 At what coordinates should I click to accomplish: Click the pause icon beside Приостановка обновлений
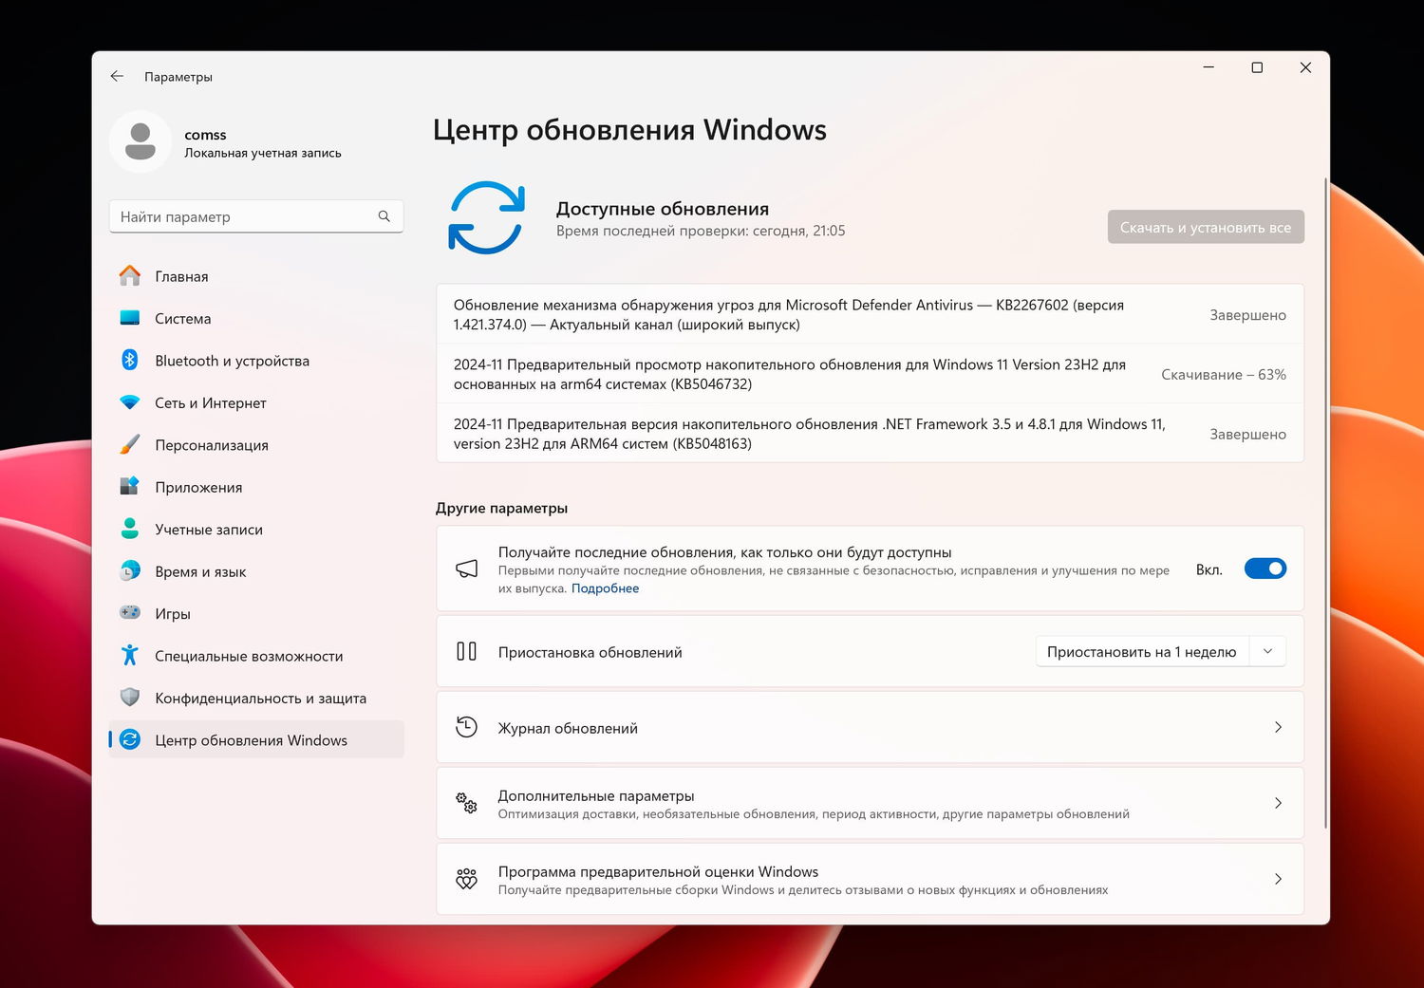coord(466,651)
